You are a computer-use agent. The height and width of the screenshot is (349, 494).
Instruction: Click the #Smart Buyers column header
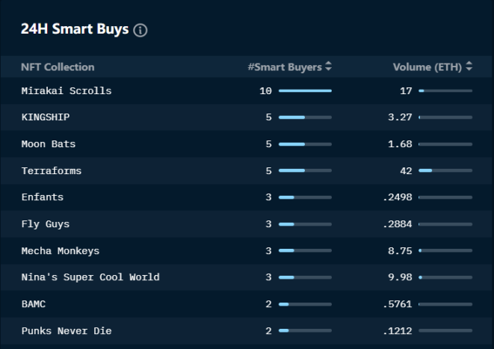[x=285, y=67]
